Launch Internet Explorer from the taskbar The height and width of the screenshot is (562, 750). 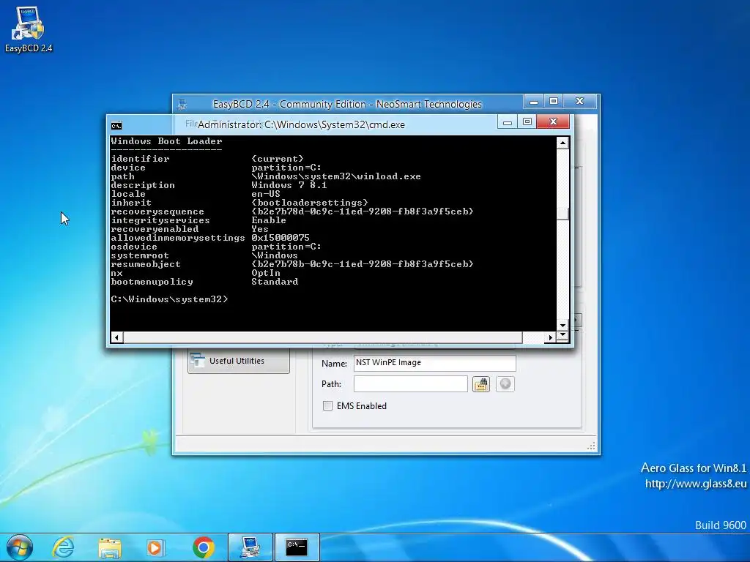(63, 547)
